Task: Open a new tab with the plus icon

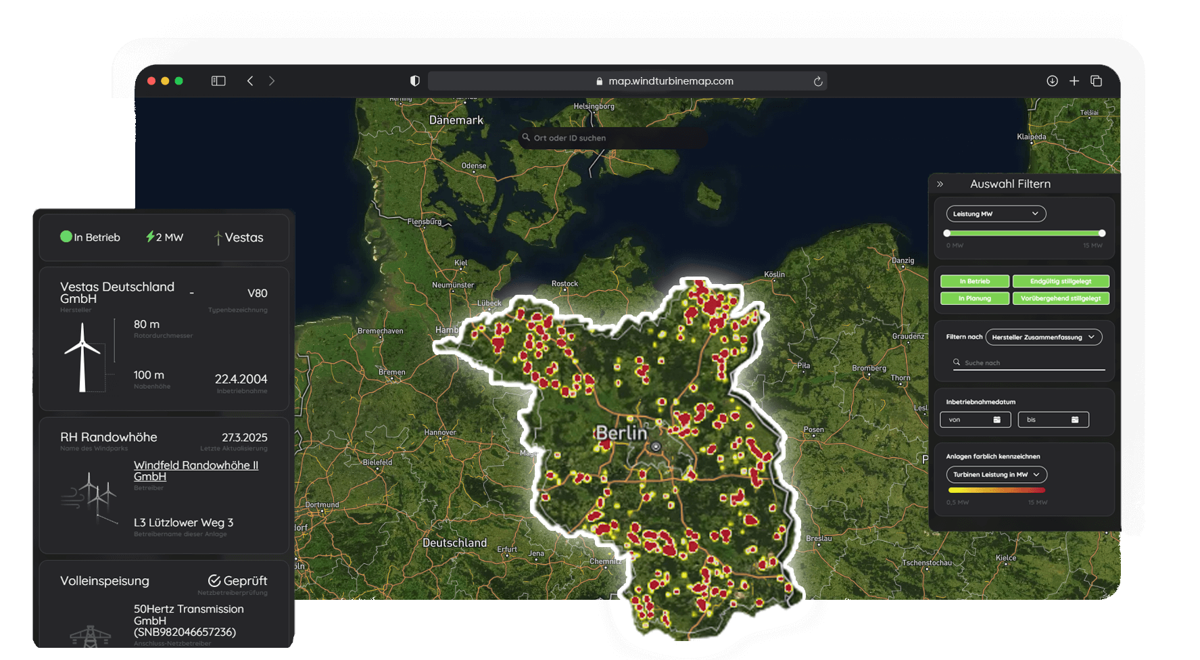Action: coord(1074,81)
